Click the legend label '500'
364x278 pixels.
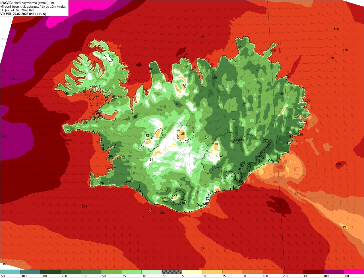[x=346, y=276]
